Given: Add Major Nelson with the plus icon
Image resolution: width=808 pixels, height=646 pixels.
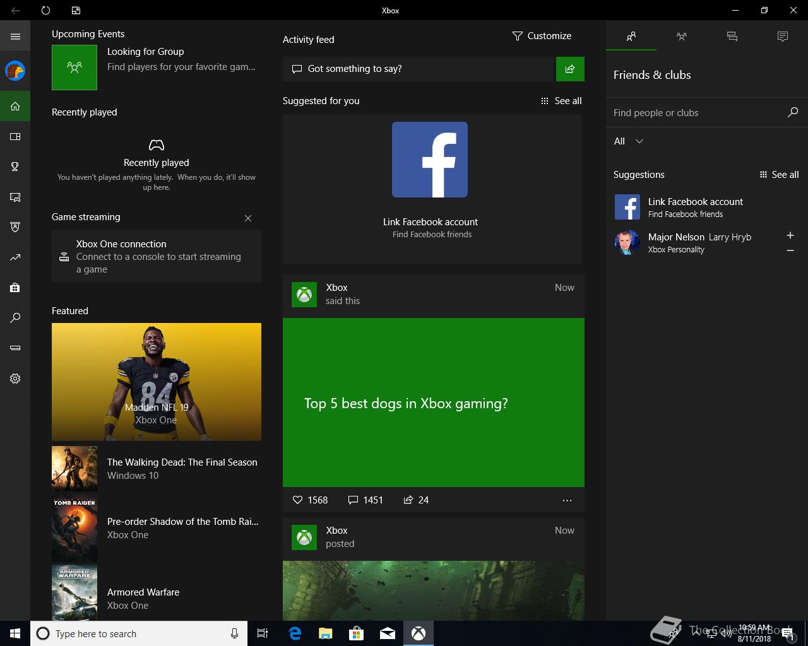Looking at the screenshot, I should [790, 235].
